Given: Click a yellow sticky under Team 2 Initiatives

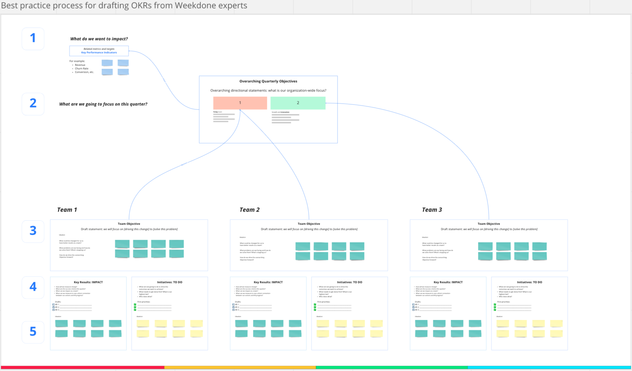Looking at the screenshot, I should click(323, 324).
